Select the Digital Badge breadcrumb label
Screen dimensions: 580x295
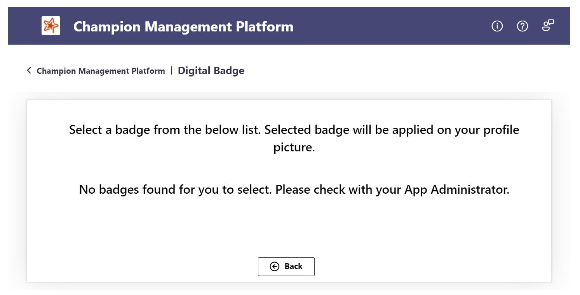click(x=211, y=71)
